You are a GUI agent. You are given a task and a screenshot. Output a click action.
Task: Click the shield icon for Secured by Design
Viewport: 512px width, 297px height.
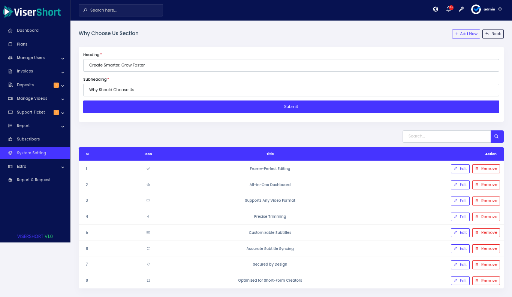[148, 264]
